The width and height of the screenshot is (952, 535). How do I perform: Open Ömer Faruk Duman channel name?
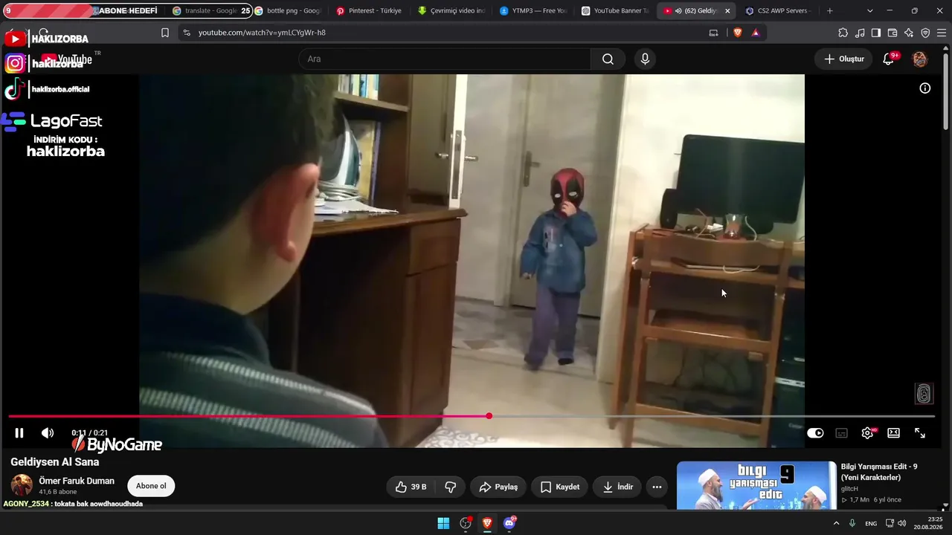coord(77,481)
